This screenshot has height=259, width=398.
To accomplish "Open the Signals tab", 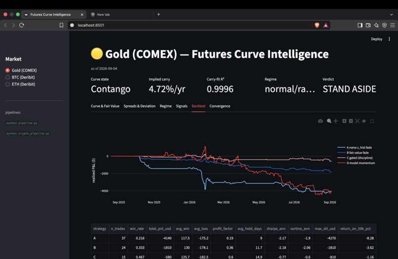I will pos(182,106).
